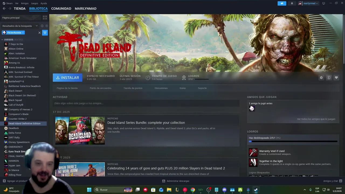This screenshot has height=194, width=345.
Task: Click Agregar un producto
Action: pos(15,181)
